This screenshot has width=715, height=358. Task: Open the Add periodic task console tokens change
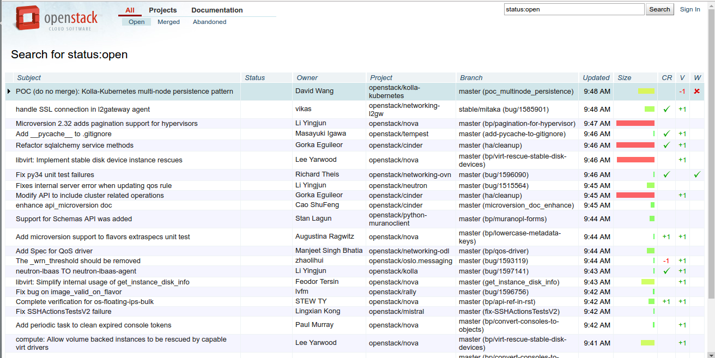coord(94,325)
